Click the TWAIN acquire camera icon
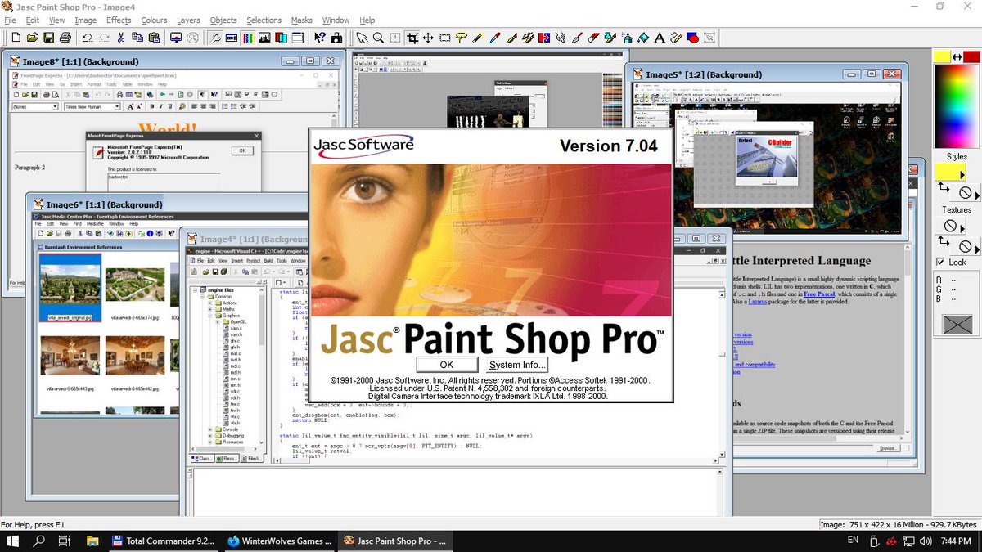982x552 pixels. (x=336, y=38)
